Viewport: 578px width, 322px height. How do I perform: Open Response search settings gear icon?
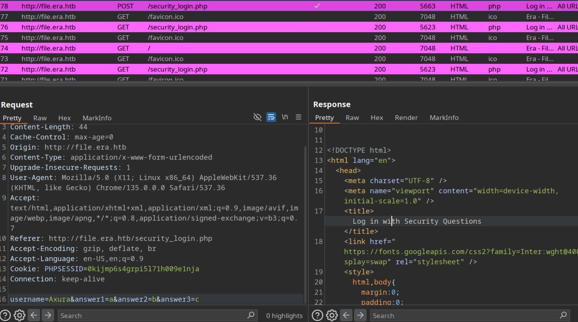(332, 315)
